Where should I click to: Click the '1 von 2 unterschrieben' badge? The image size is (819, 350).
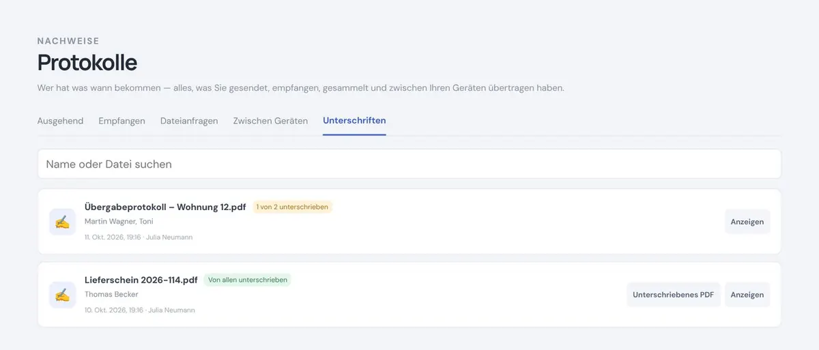point(292,207)
